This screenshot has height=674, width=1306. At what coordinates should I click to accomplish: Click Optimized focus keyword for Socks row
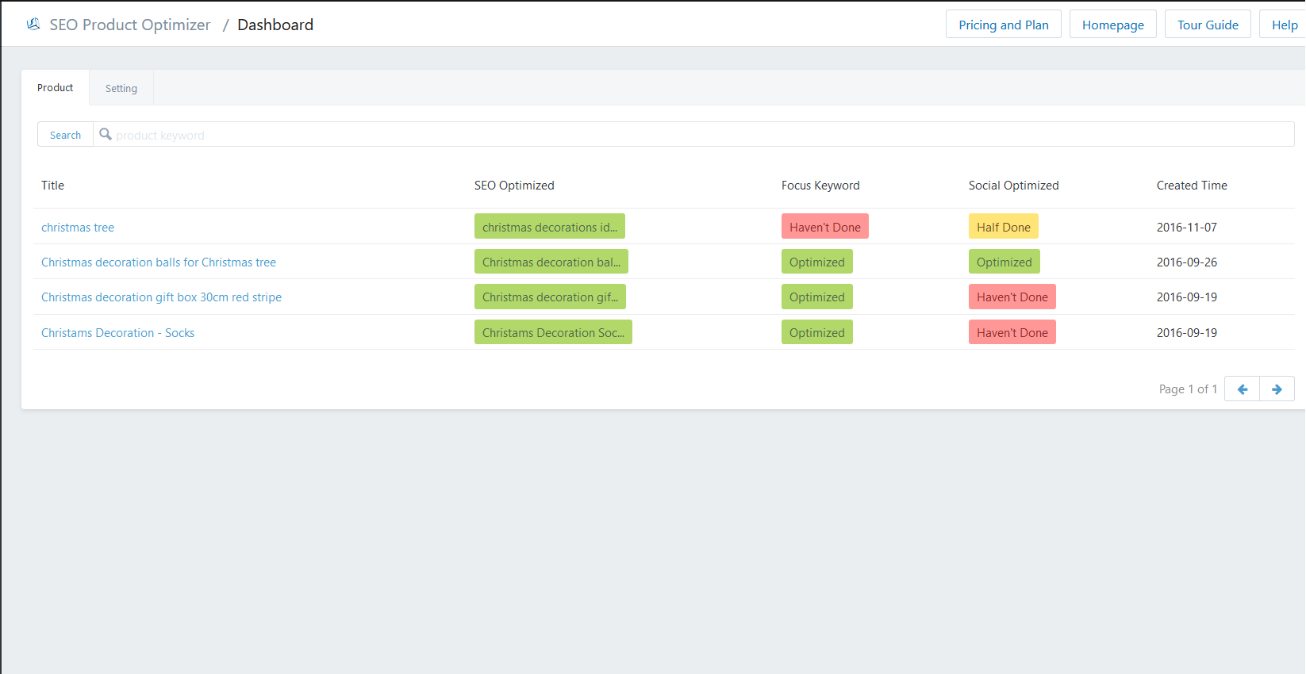[817, 332]
